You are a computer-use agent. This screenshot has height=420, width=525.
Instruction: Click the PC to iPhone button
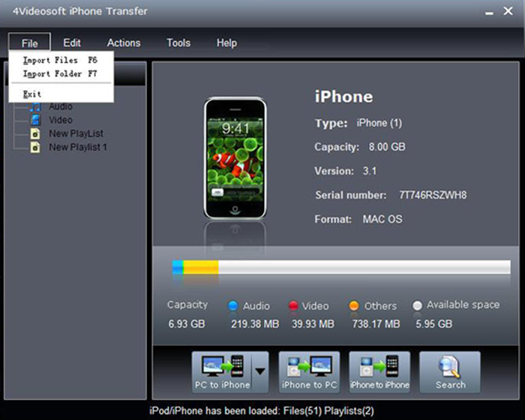coord(222,372)
